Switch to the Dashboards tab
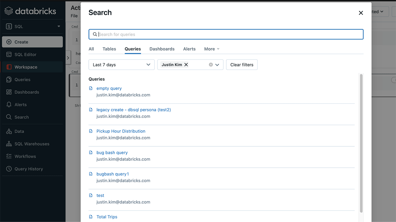The height and width of the screenshot is (222, 396). [x=162, y=49]
